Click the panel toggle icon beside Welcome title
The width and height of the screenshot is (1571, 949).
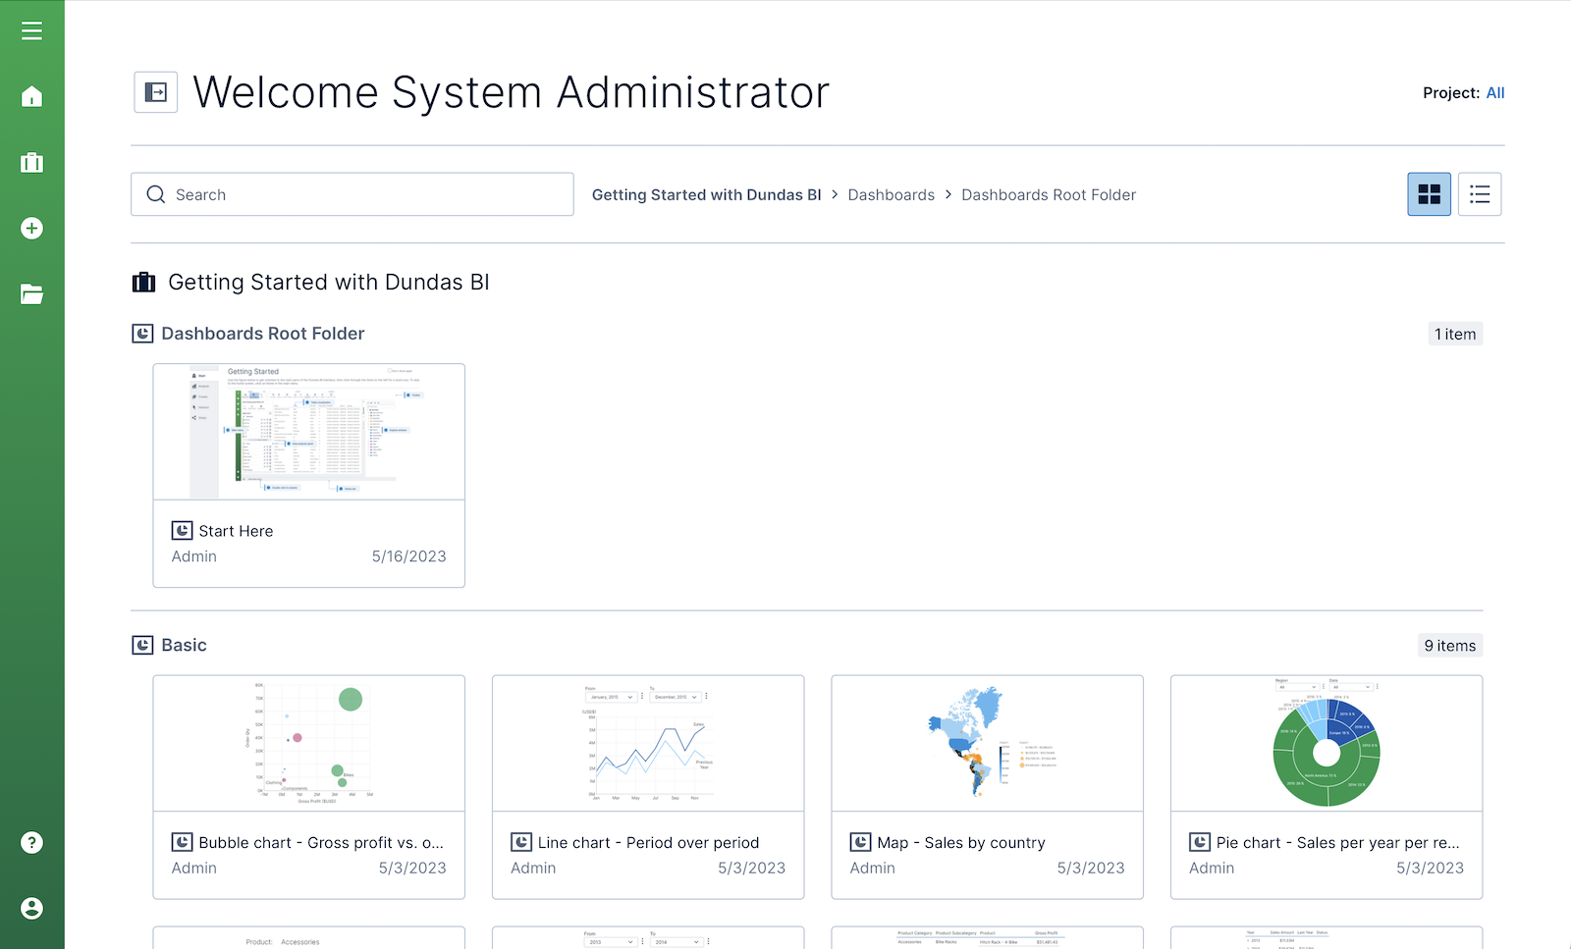(156, 92)
